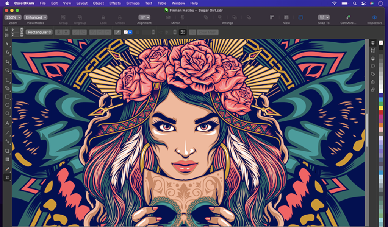Open the macOS Control Center icon
388x227 pixels.
tap(363, 3)
